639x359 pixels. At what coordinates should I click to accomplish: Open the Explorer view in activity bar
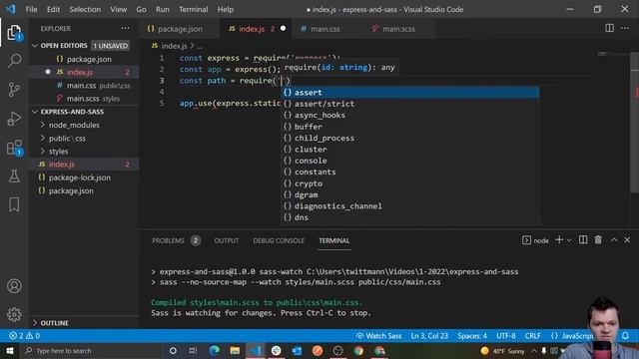(x=14, y=32)
